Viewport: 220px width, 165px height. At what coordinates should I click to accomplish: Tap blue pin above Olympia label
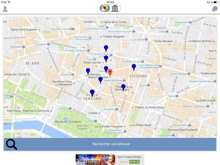pyautogui.click(x=88, y=71)
